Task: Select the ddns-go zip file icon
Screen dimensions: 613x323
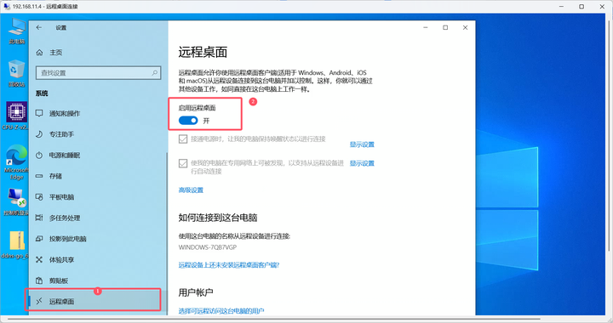Action: [15, 245]
